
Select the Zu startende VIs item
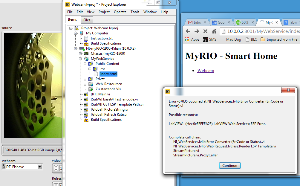coord(108,89)
